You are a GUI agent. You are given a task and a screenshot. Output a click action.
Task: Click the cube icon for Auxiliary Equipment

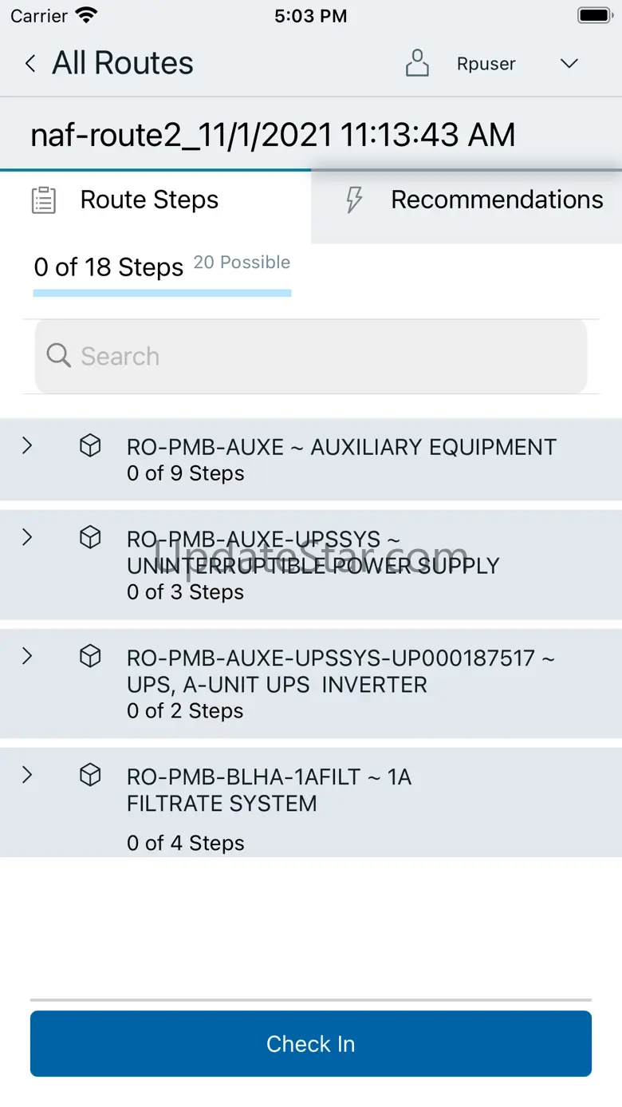click(x=91, y=446)
